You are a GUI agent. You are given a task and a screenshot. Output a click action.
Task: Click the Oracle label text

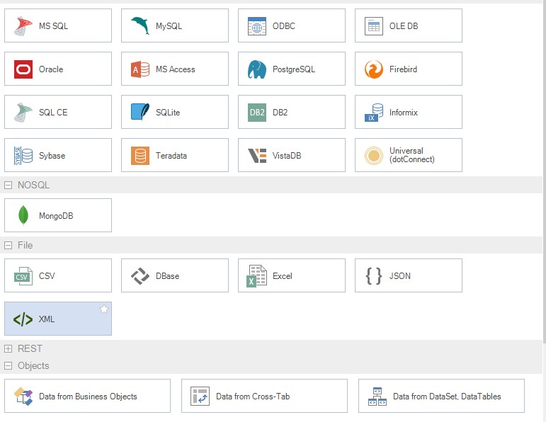pyautogui.click(x=51, y=69)
